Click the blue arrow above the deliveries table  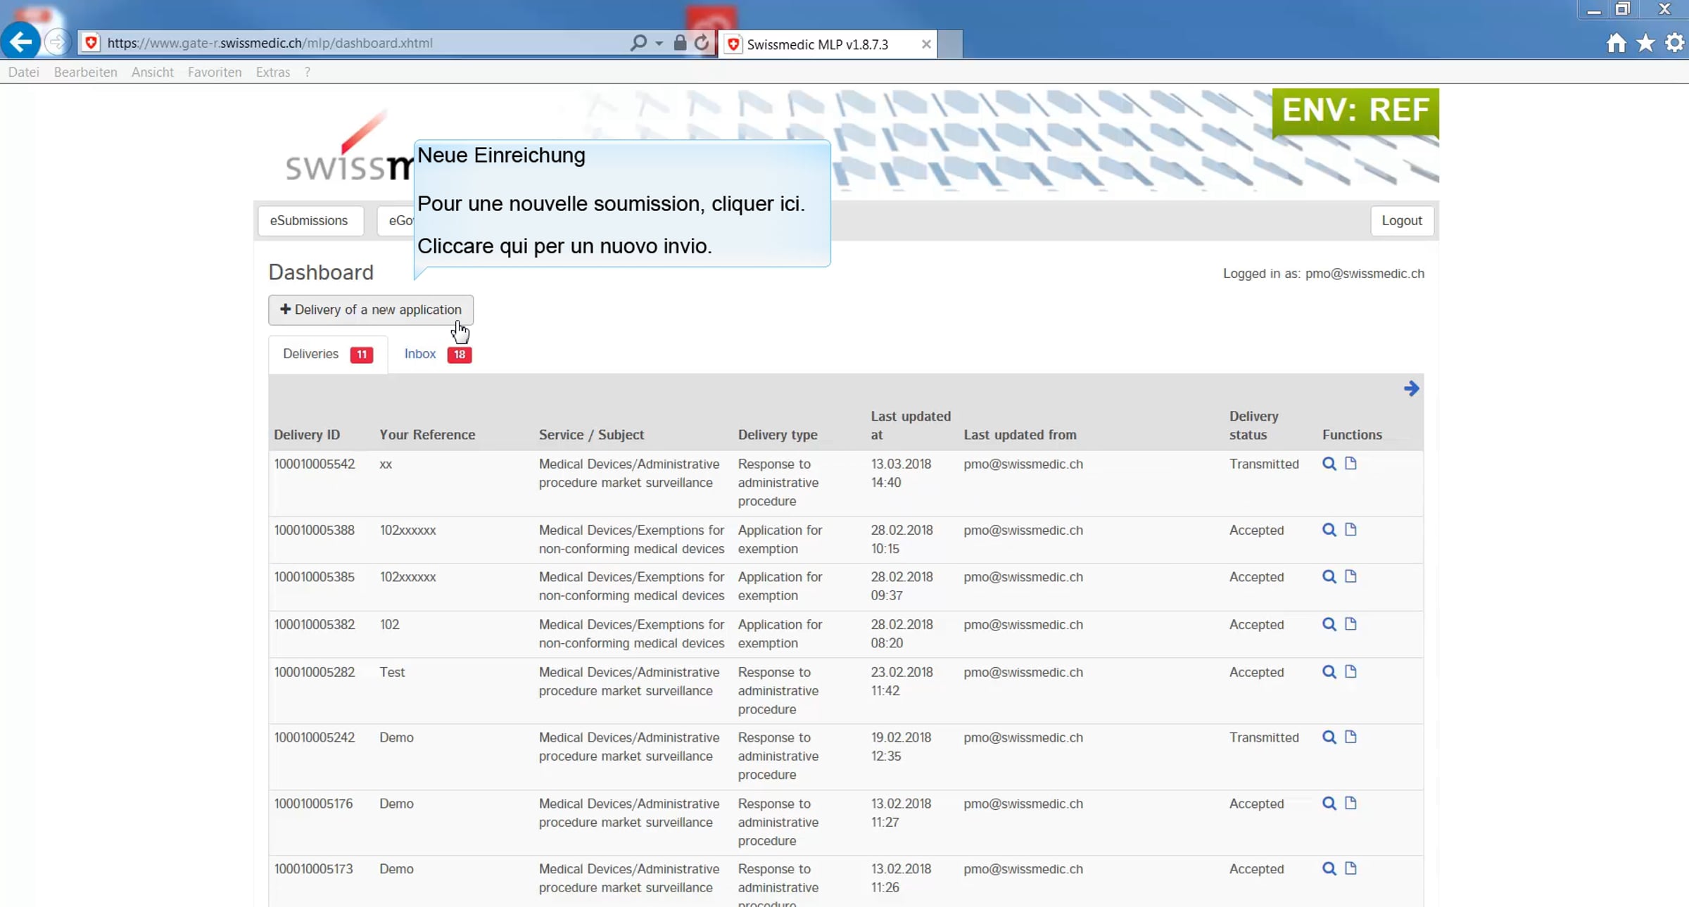pos(1411,388)
